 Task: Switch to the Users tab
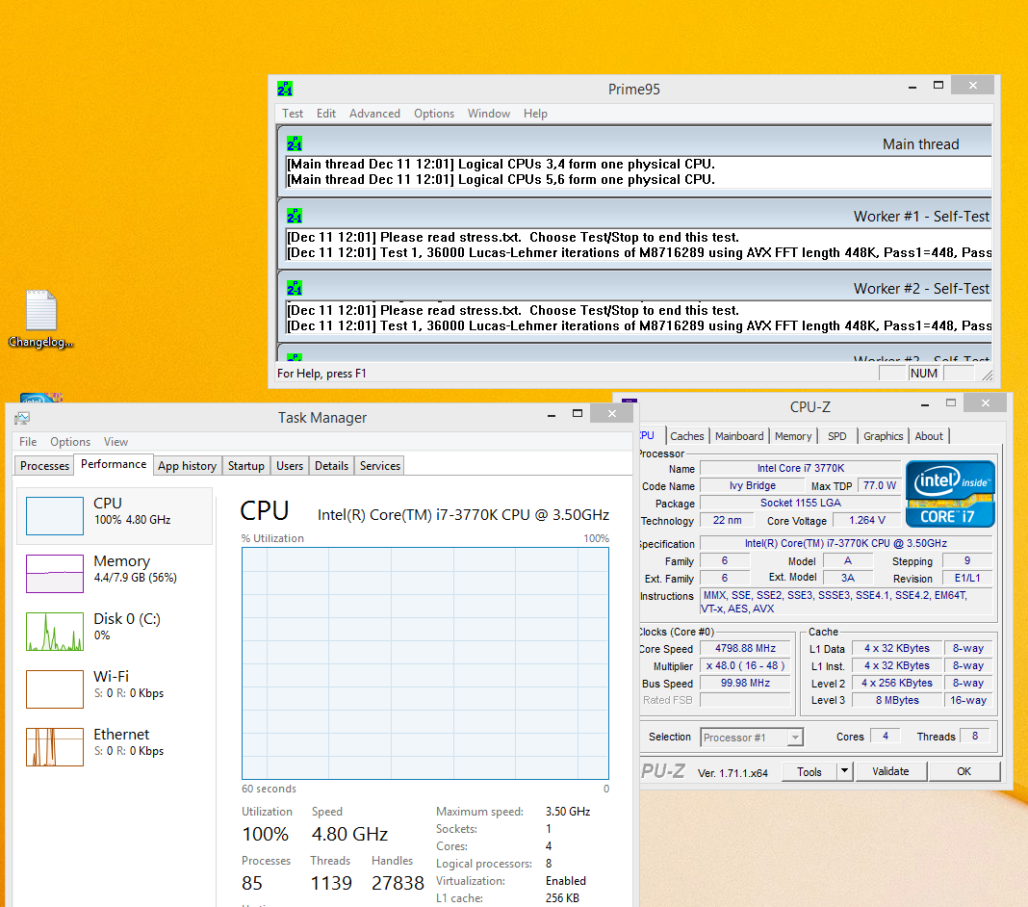click(x=289, y=466)
